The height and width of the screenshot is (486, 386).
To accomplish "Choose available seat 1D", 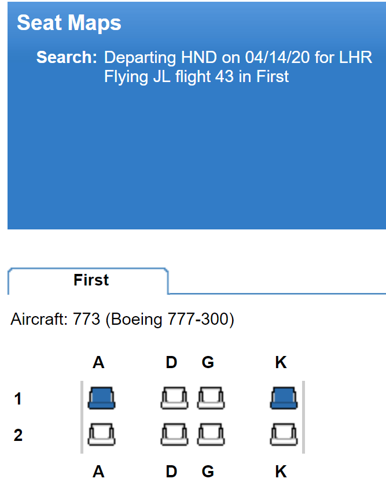I will (174, 398).
